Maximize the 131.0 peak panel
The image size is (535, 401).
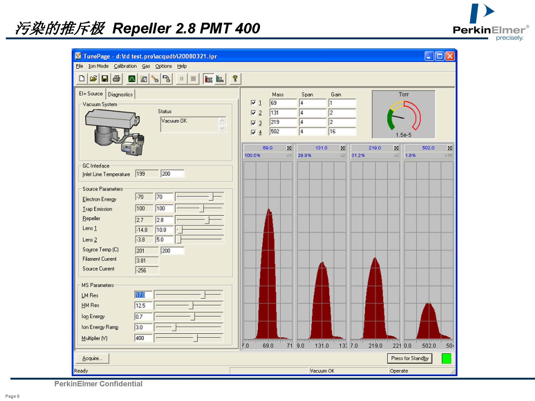[342, 148]
